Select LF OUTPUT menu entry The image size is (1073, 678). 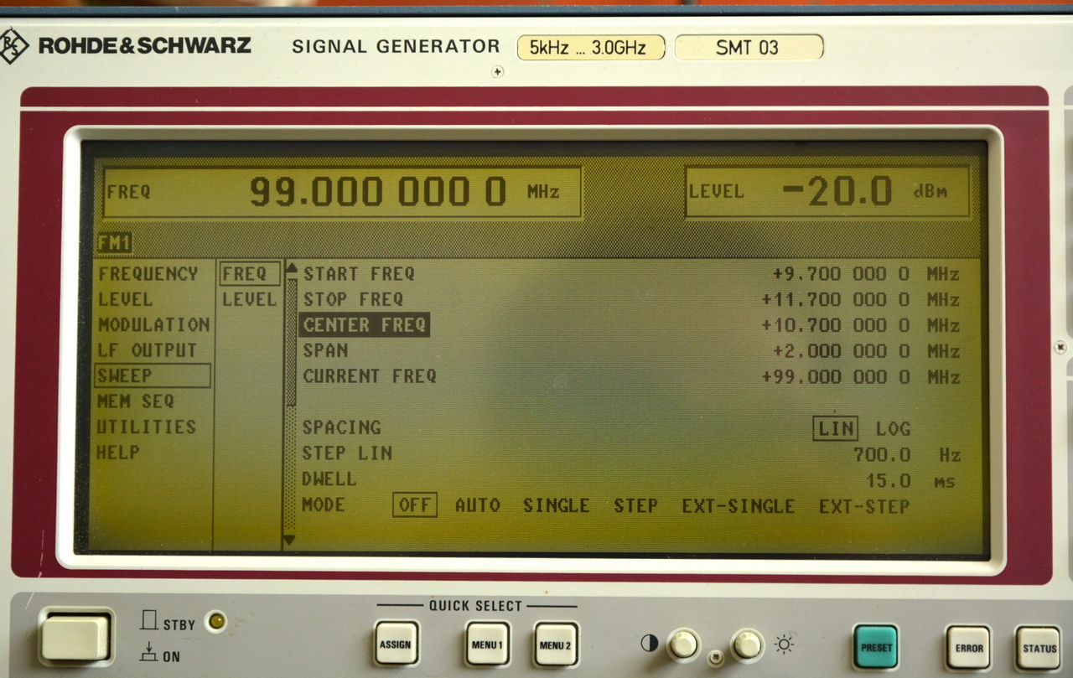(147, 350)
